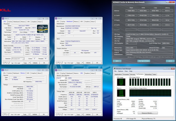
Task: Open the CPU tab in the SPD CPU-Z window
Action: pyautogui.click(x=58, y=73)
